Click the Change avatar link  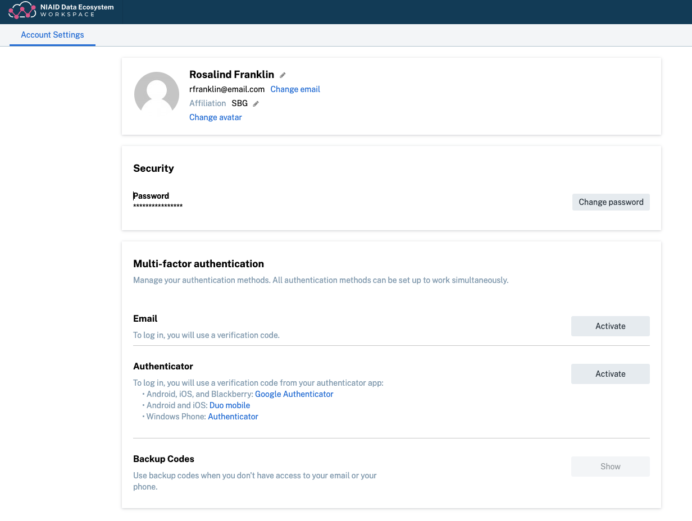[215, 117]
